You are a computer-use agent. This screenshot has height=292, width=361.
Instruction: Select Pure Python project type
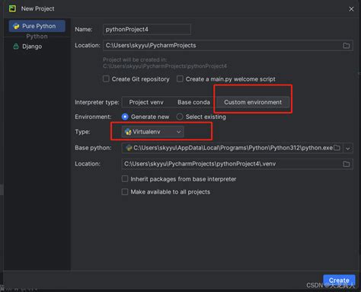[x=37, y=26]
